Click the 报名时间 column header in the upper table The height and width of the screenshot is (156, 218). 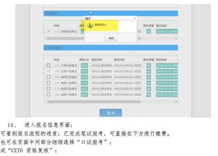(161, 26)
